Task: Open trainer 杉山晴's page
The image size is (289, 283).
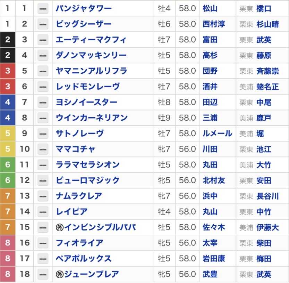Action: (x=267, y=24)
